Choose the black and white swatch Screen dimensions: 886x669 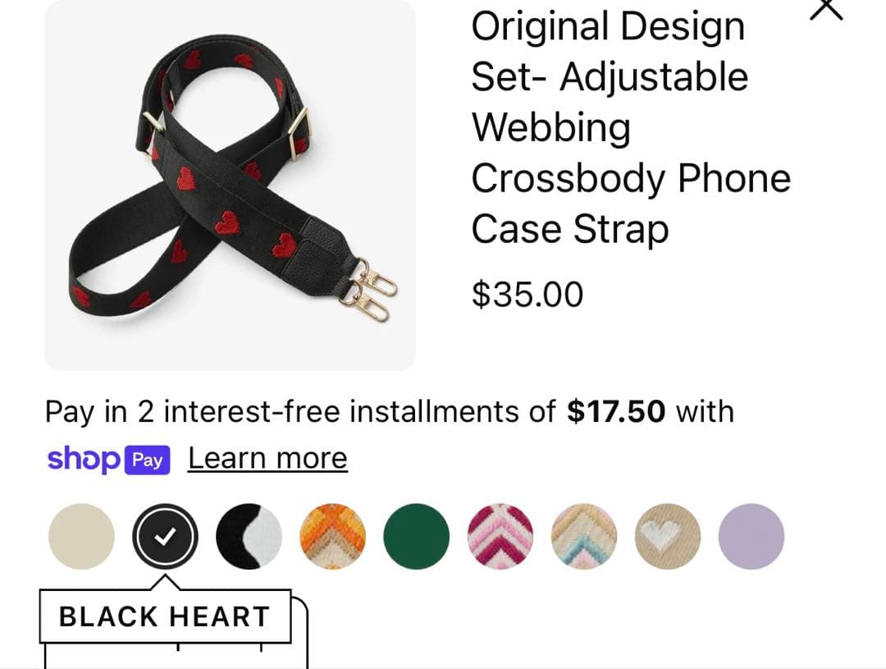tap(249, 536)
